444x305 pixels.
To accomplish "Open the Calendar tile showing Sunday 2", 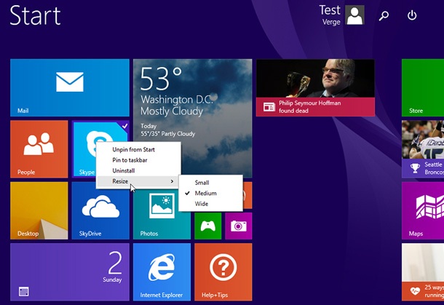I will pyautogui.click(x=70, y=272).
